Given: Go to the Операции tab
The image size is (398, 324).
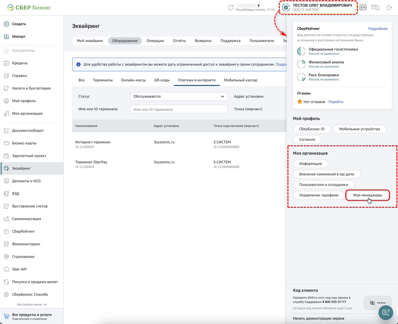Looking at the screenshot, I should [155, 41].
